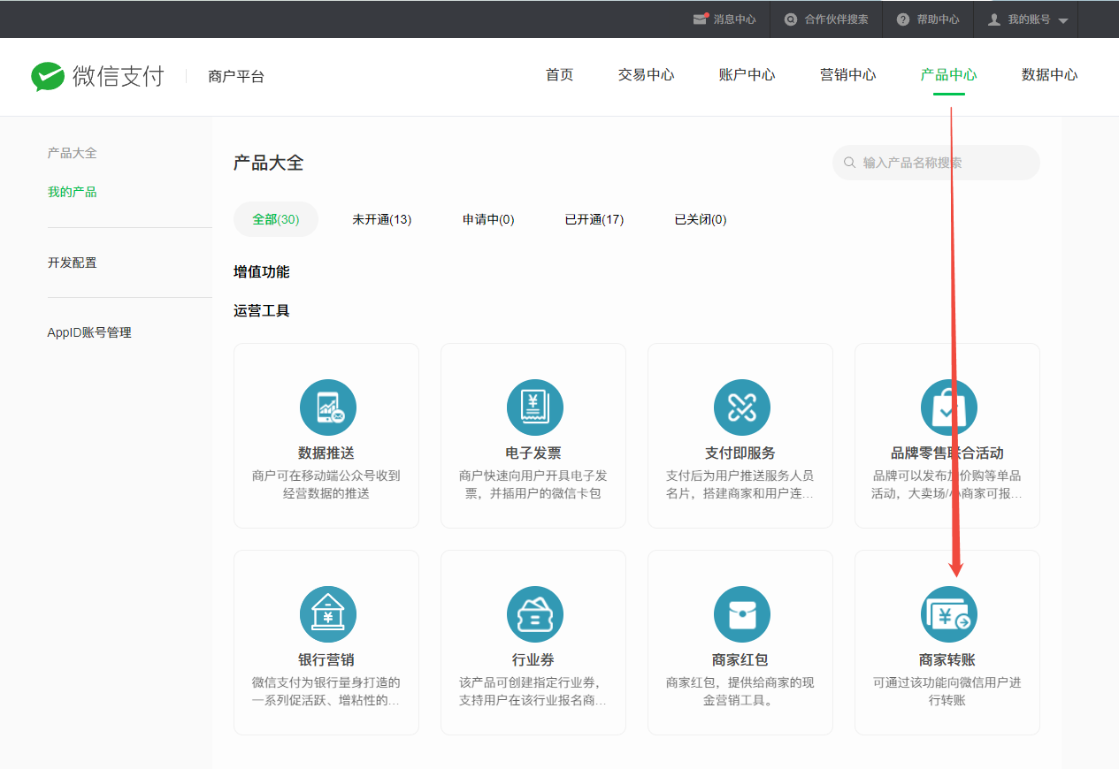The width and height of the screenshot is (1119, 769).
Task: Click the 消息中心 envelope icon
Action: point(701,19)
